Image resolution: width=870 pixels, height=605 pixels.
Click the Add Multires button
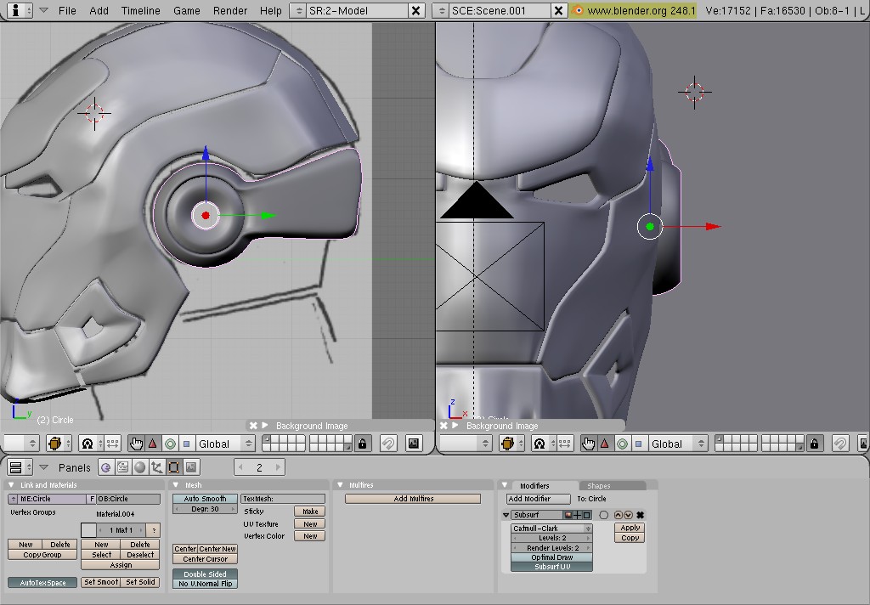point(413,499)
